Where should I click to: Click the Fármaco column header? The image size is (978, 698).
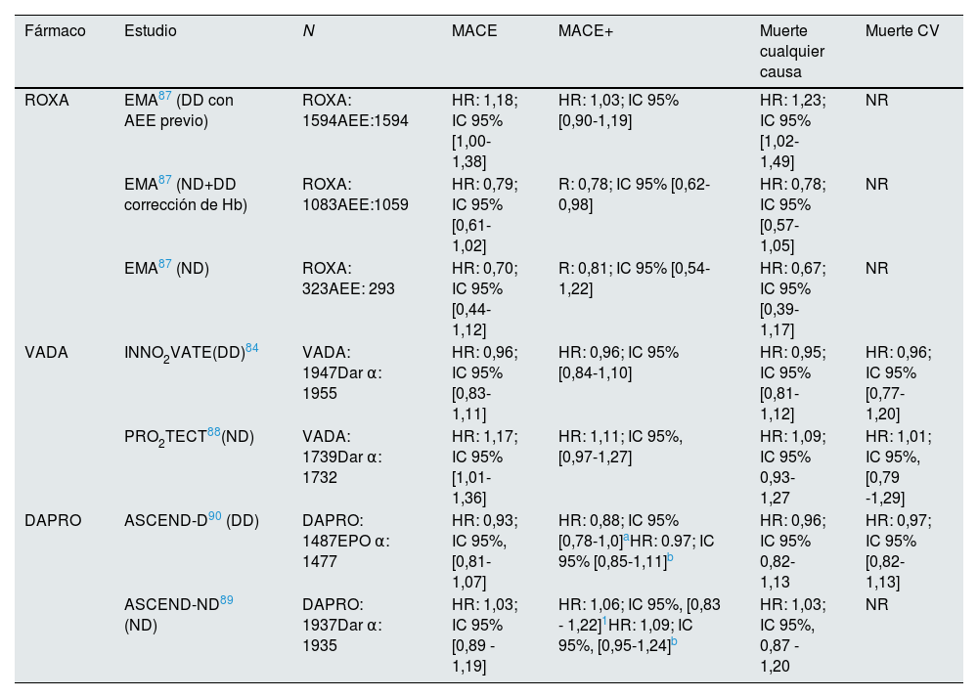(55, 31)
